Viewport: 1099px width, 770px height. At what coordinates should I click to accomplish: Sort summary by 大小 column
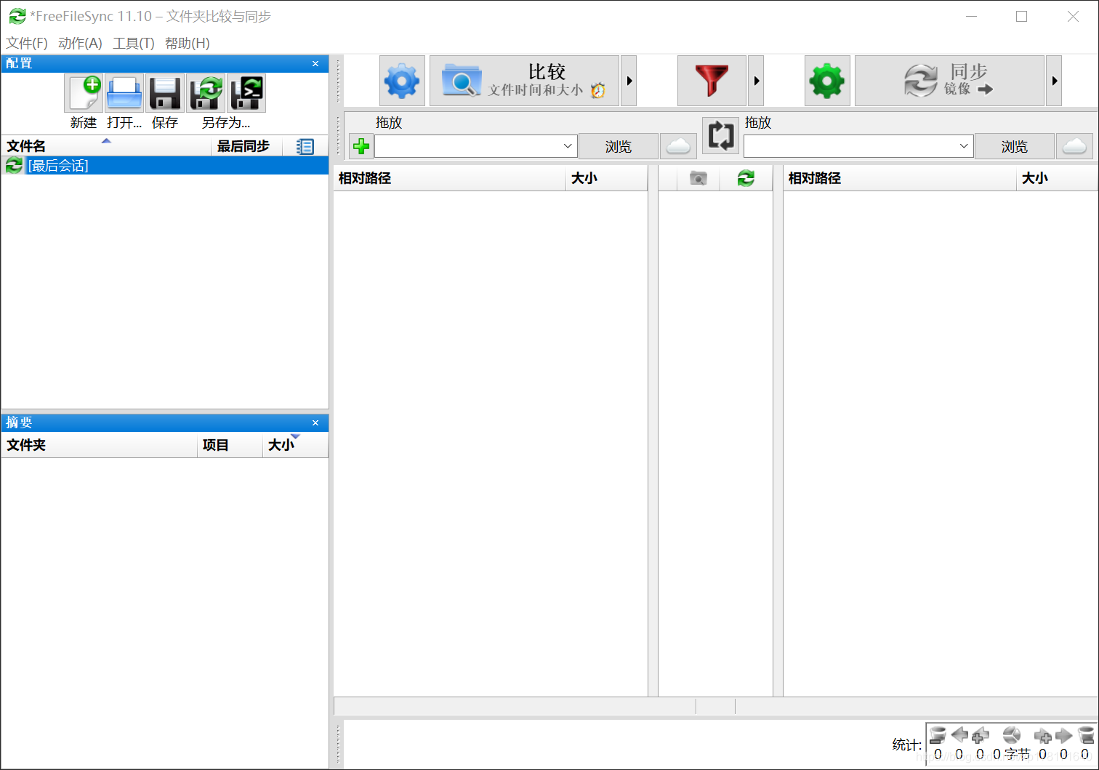pyautogui.click(x=295, y=445)
